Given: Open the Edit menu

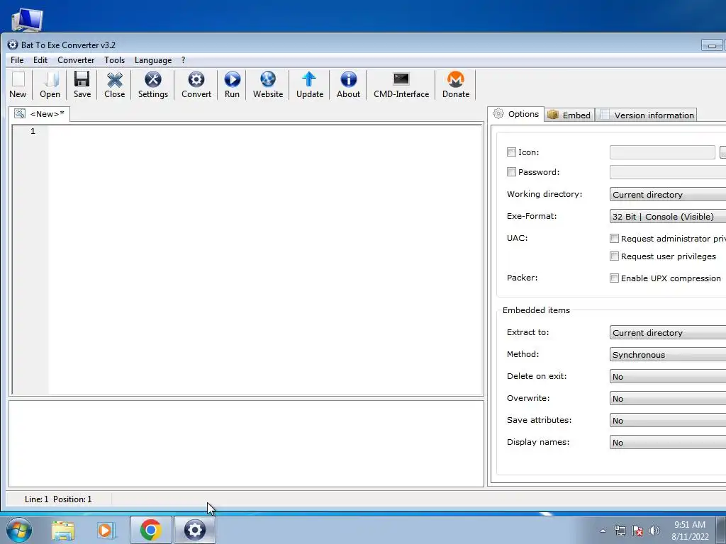Looking at the screenshot, I should pyautogui.click(x=40, y=60).
